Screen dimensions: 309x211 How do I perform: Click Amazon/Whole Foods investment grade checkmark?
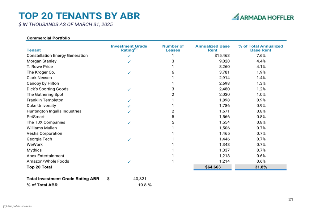point(129,162)
